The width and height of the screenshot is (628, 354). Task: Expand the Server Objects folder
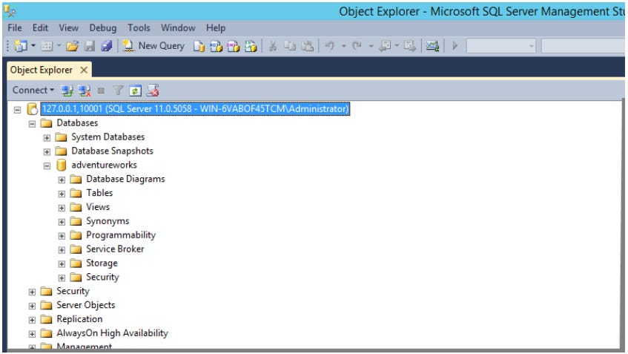pos(32,307)
